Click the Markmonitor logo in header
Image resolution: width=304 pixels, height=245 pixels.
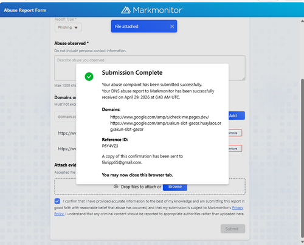[152, 10]
